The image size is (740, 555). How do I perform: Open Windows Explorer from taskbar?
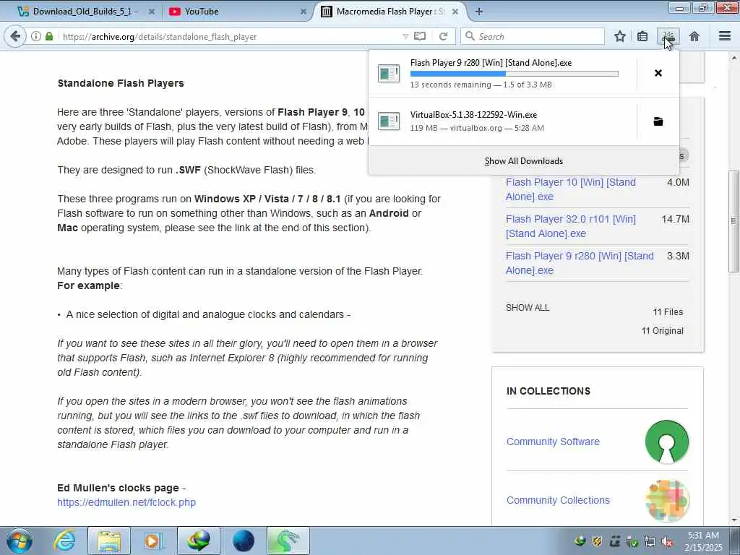tap(109, 541)
